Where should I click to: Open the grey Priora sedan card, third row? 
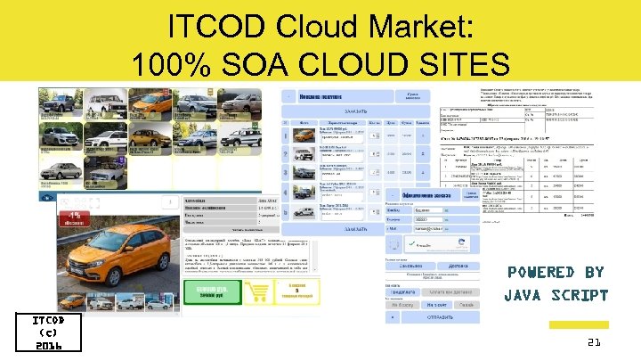(61, 173)
